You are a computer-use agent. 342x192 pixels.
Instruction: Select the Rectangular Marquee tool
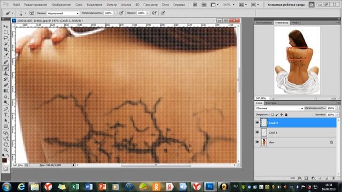tap(6, 32)
